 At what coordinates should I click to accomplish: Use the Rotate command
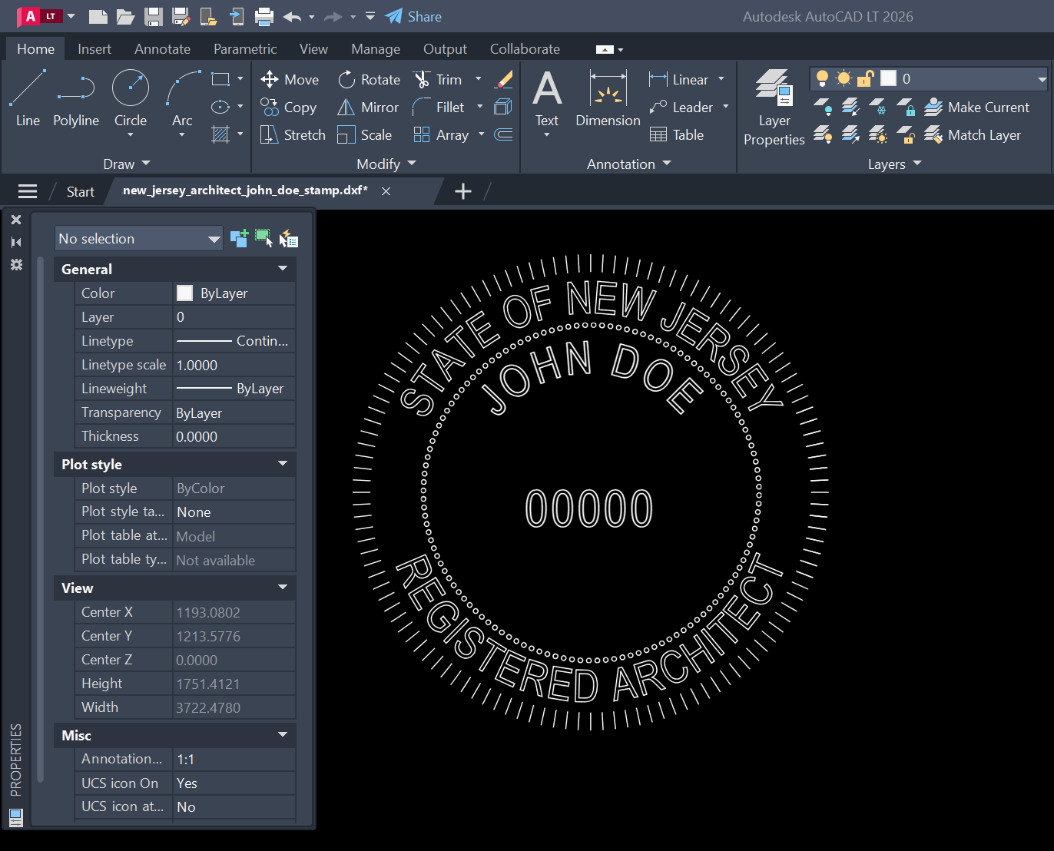coord(369,79)
